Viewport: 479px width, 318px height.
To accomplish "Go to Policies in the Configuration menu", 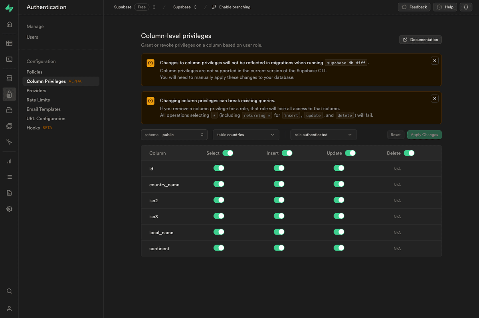I will pos(35,72).
